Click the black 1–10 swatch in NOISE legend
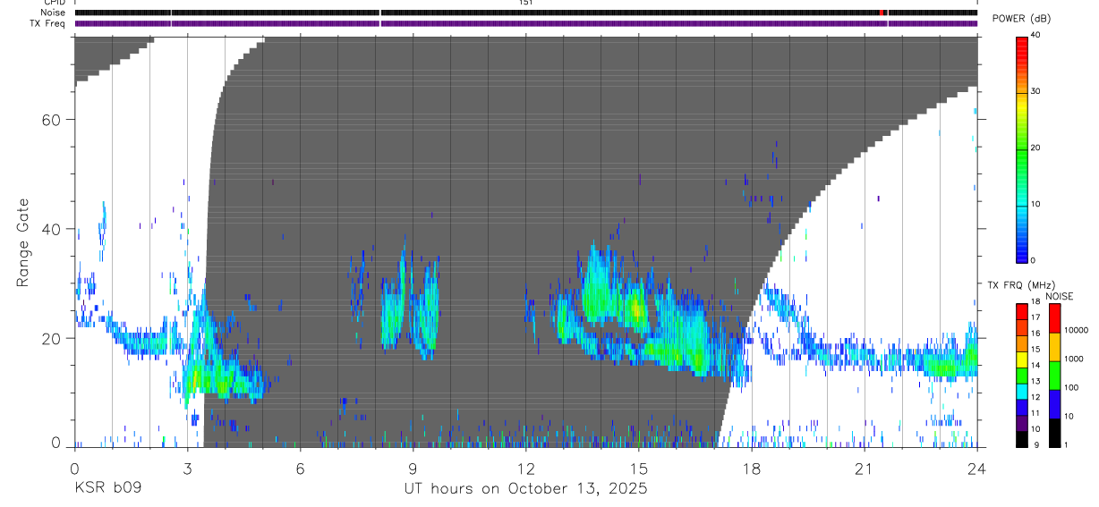The height and width of the screenshot is (507, 1099). click(1054, 432)
